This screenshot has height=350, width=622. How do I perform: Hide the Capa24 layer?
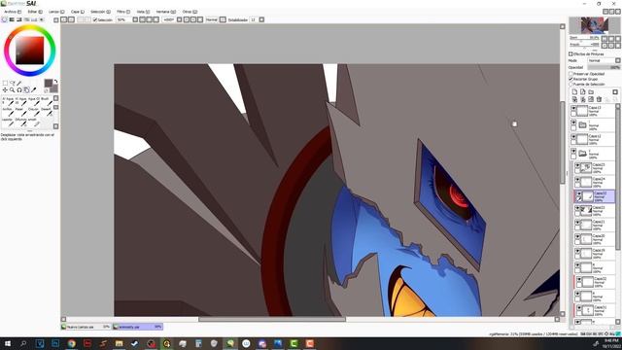578,180
